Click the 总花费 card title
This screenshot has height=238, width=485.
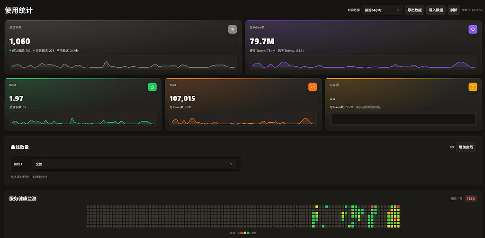pos(334,85)
